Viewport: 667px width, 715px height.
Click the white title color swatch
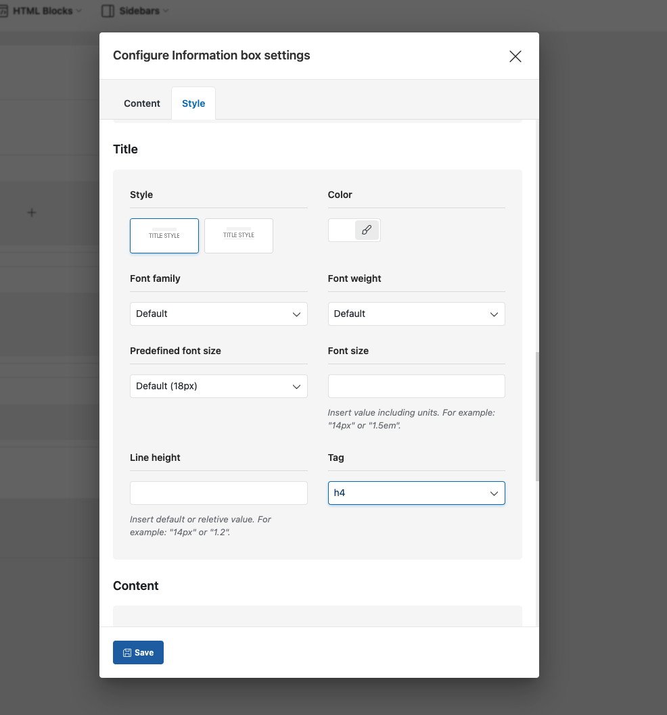(342, 230)
